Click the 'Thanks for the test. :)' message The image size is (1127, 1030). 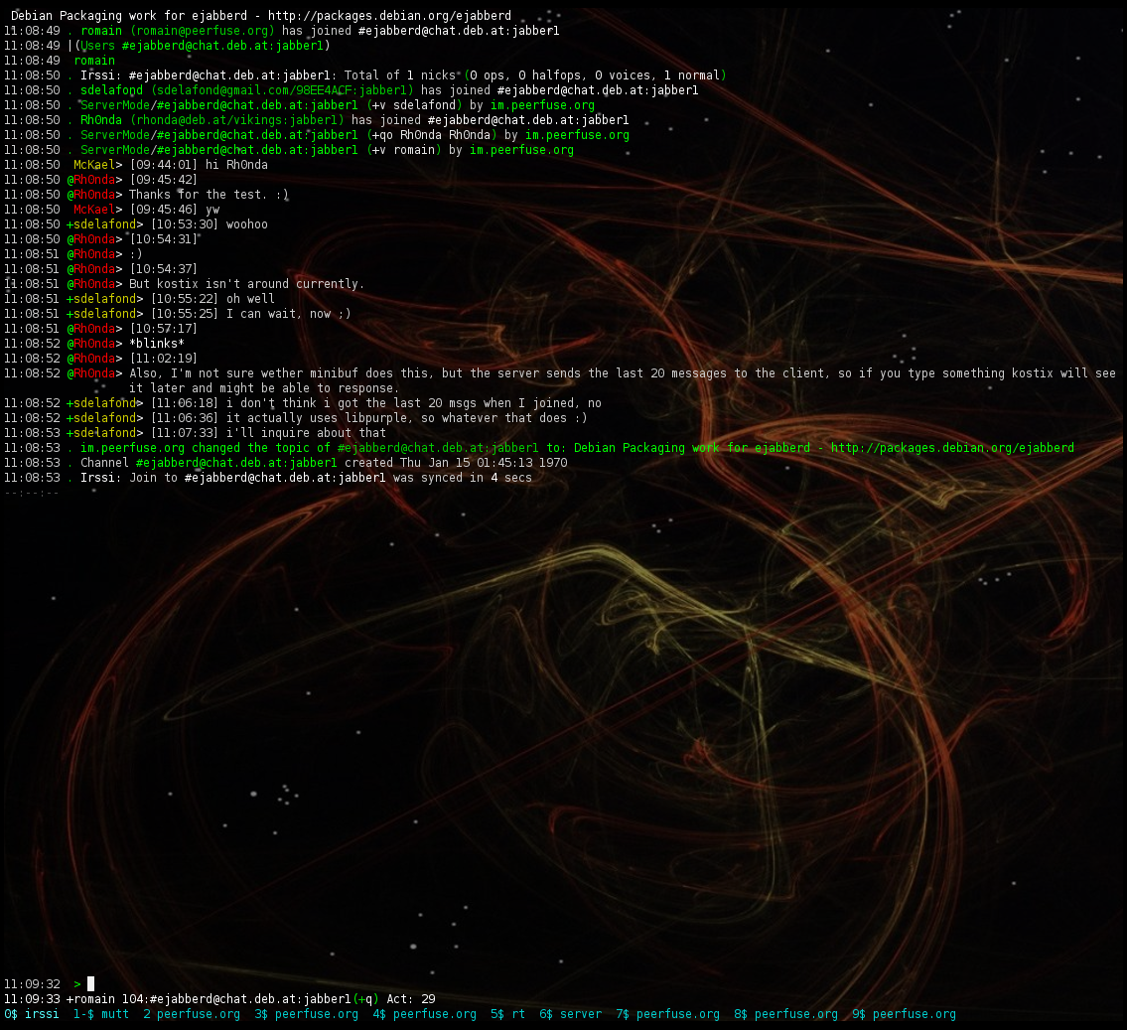(x=209, y=194)
